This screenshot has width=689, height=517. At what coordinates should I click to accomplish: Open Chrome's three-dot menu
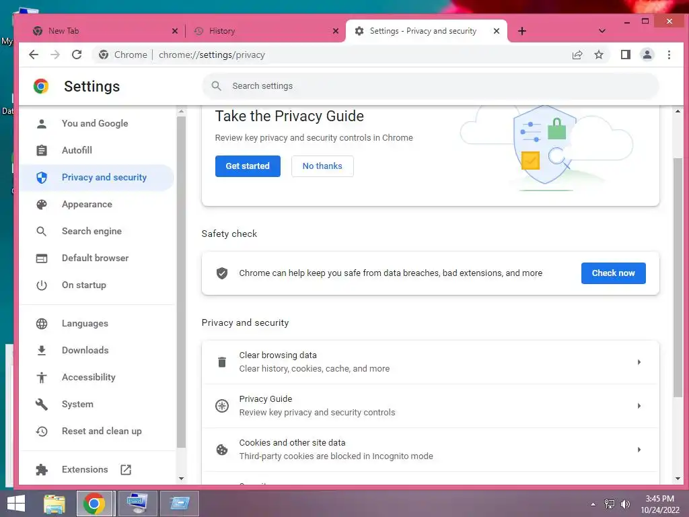click(x=669, y=55)
